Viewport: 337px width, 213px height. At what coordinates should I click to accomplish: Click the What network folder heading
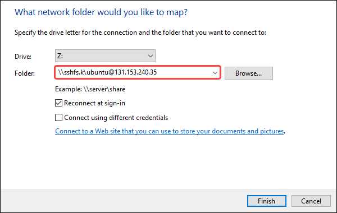point(101,12)
